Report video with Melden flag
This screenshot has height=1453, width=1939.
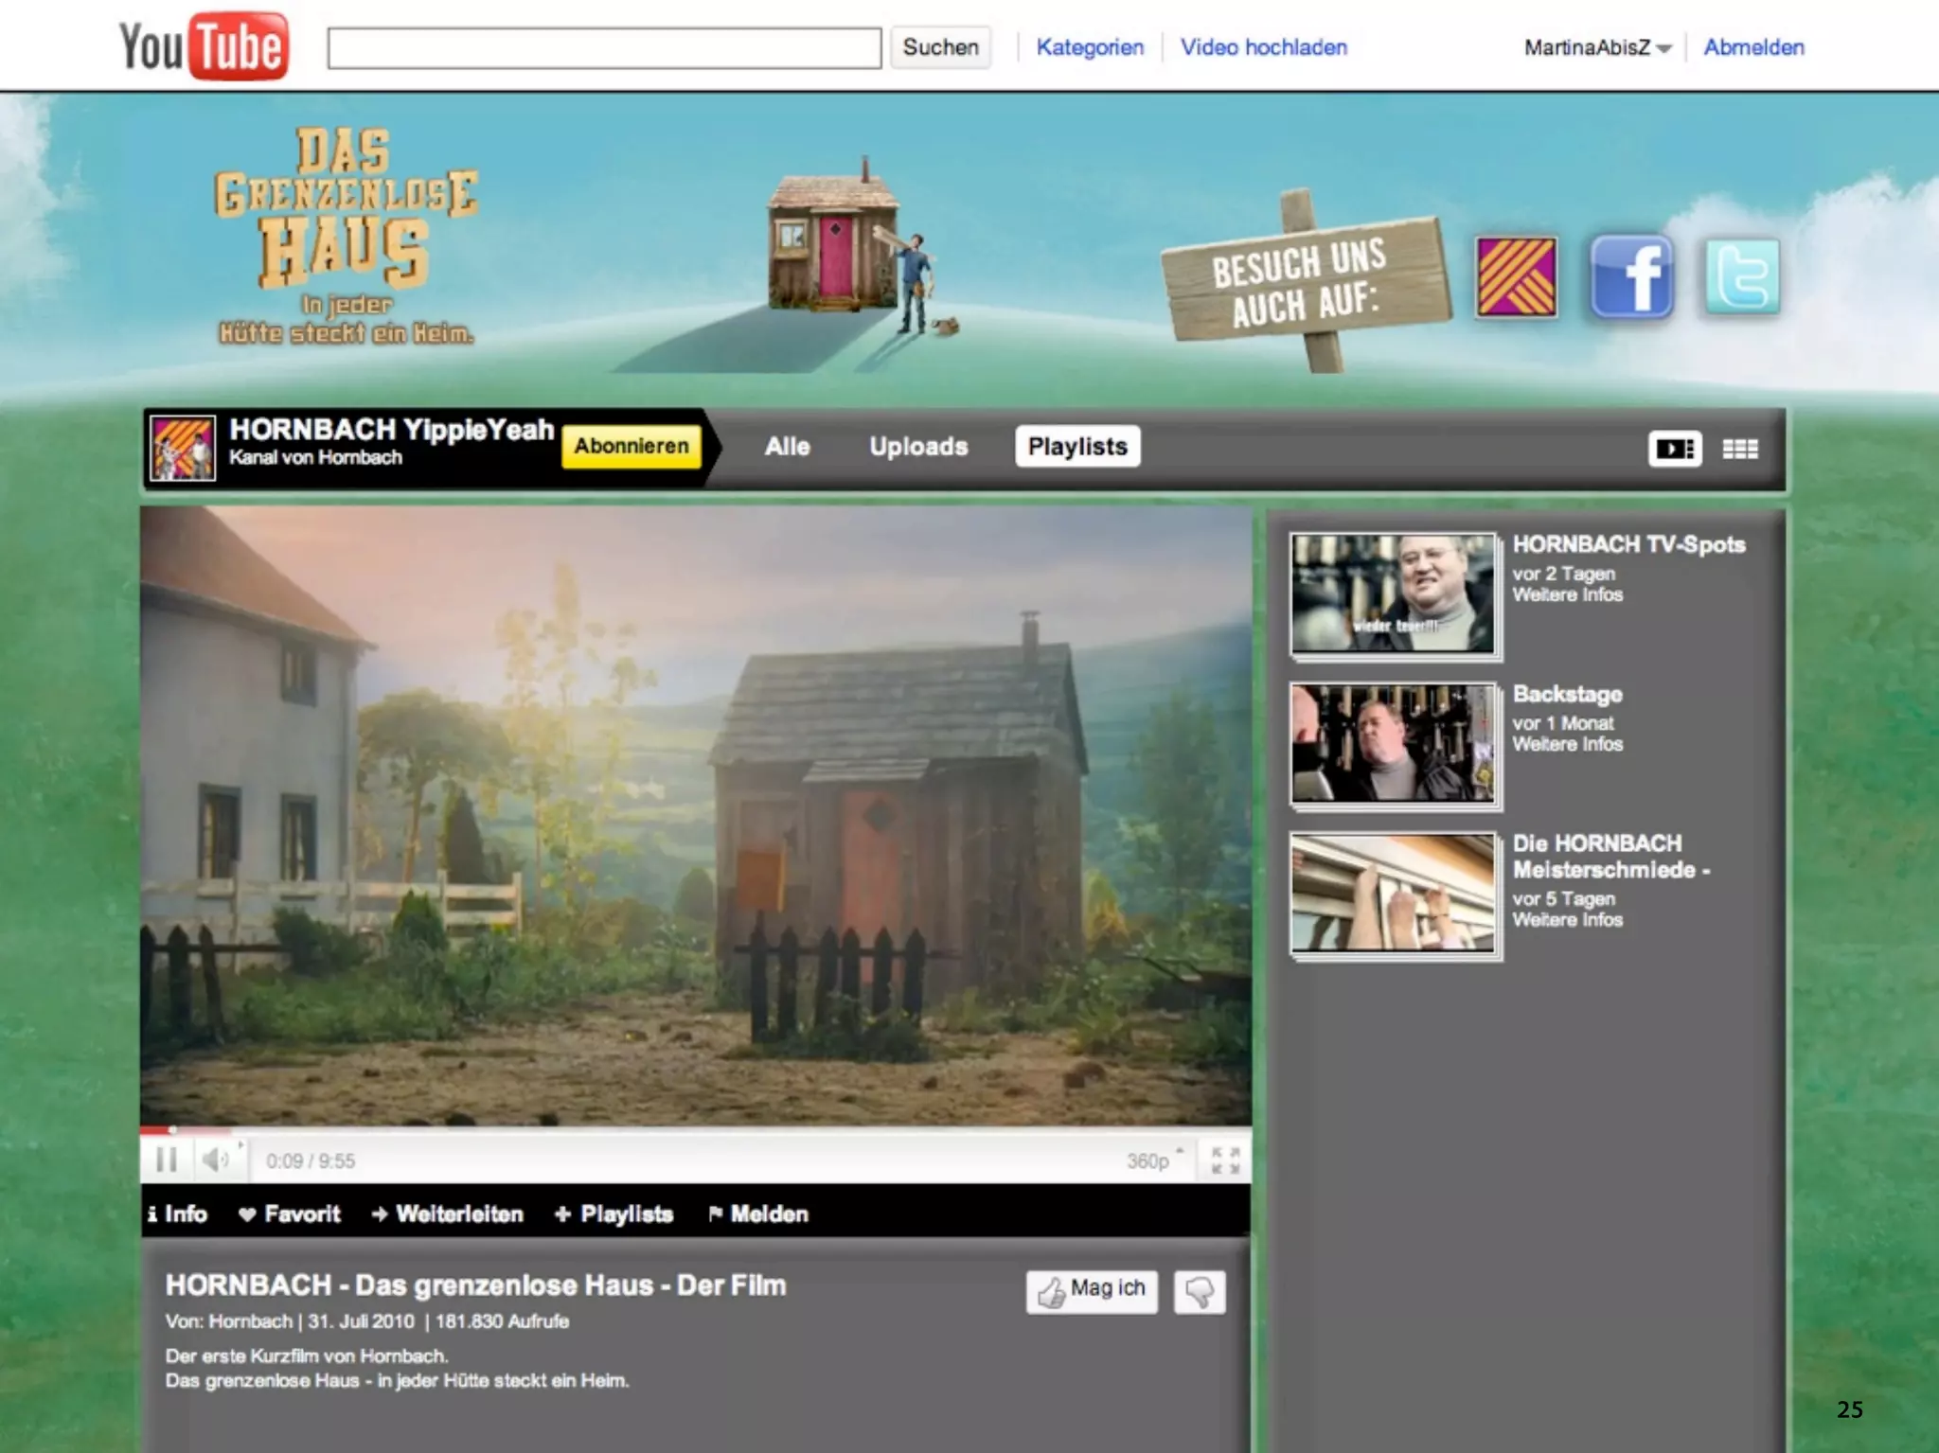click(x=758, y=1214)
